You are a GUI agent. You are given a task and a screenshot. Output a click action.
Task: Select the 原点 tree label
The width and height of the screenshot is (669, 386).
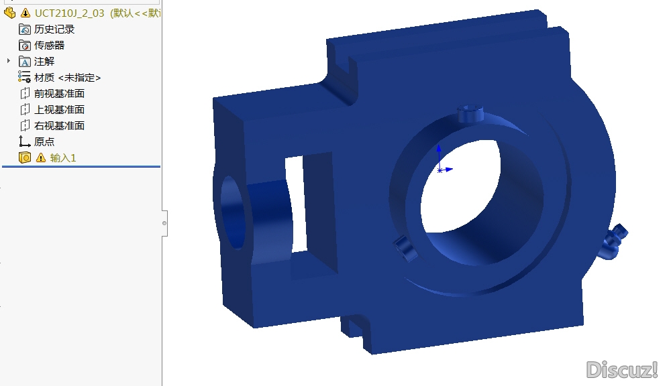[x=44, y=142]
